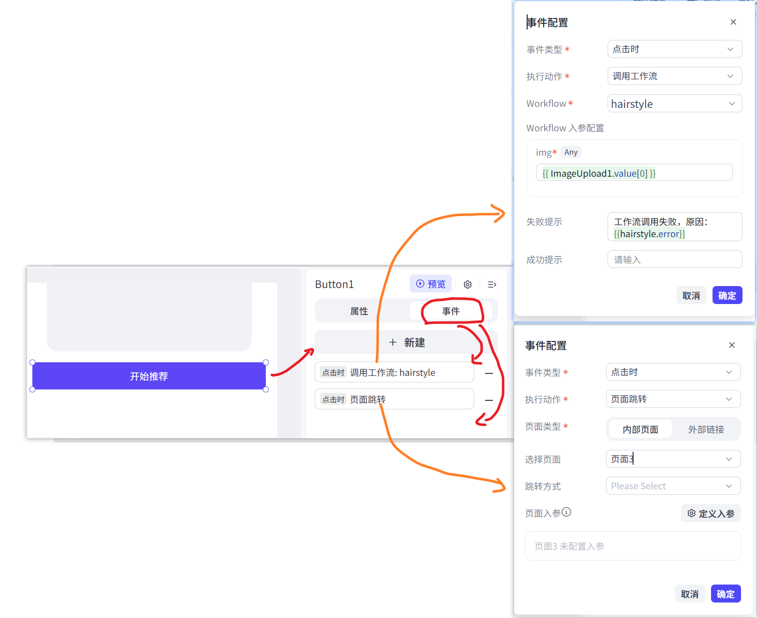The width and height of the screenshot is (757, 618).
Task: Click the outline list icon beside the gear
Action: 492,284
